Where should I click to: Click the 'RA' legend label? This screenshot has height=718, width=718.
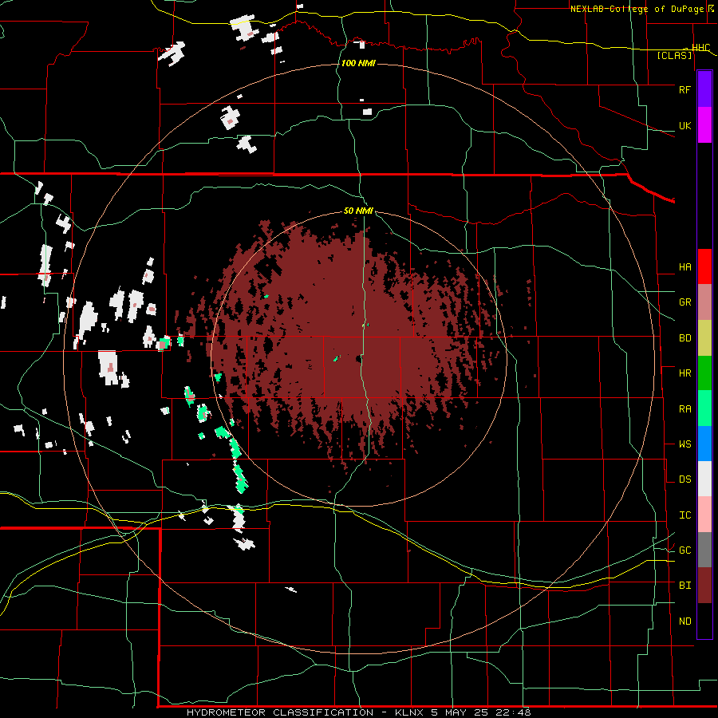[684, 409]
